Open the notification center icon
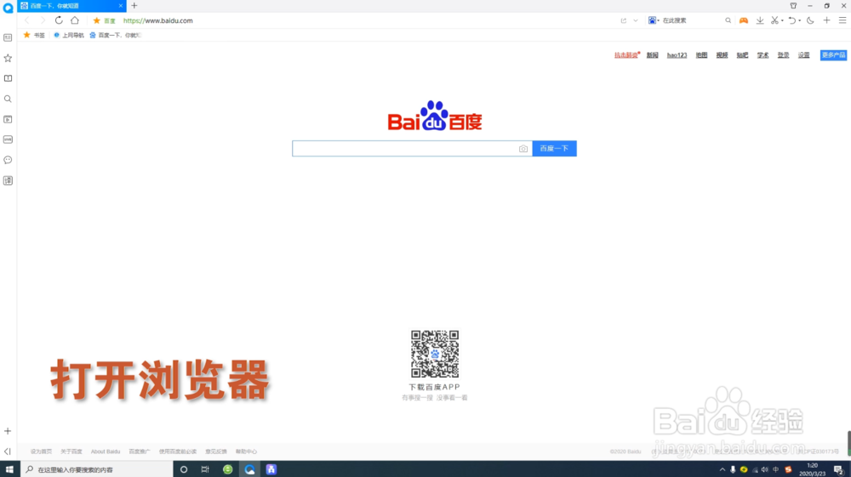This screenshot has width=851, height=477. (x=838, y=469)
